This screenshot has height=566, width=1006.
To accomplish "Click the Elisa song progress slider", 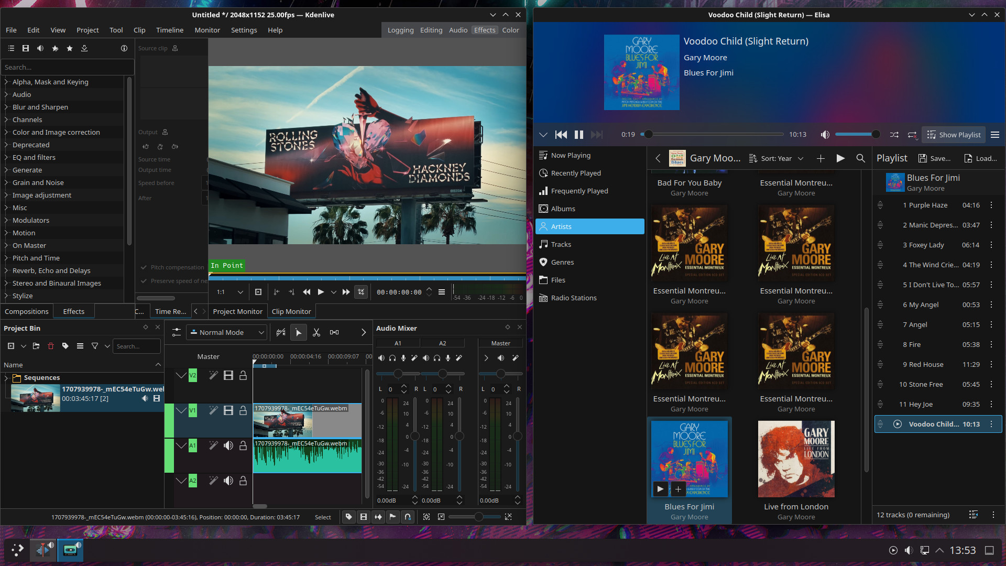I will (712, 135).
